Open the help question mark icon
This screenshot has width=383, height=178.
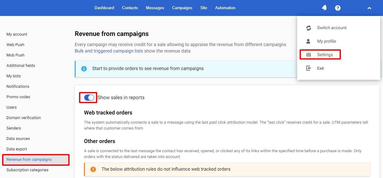tap(337, 8)
